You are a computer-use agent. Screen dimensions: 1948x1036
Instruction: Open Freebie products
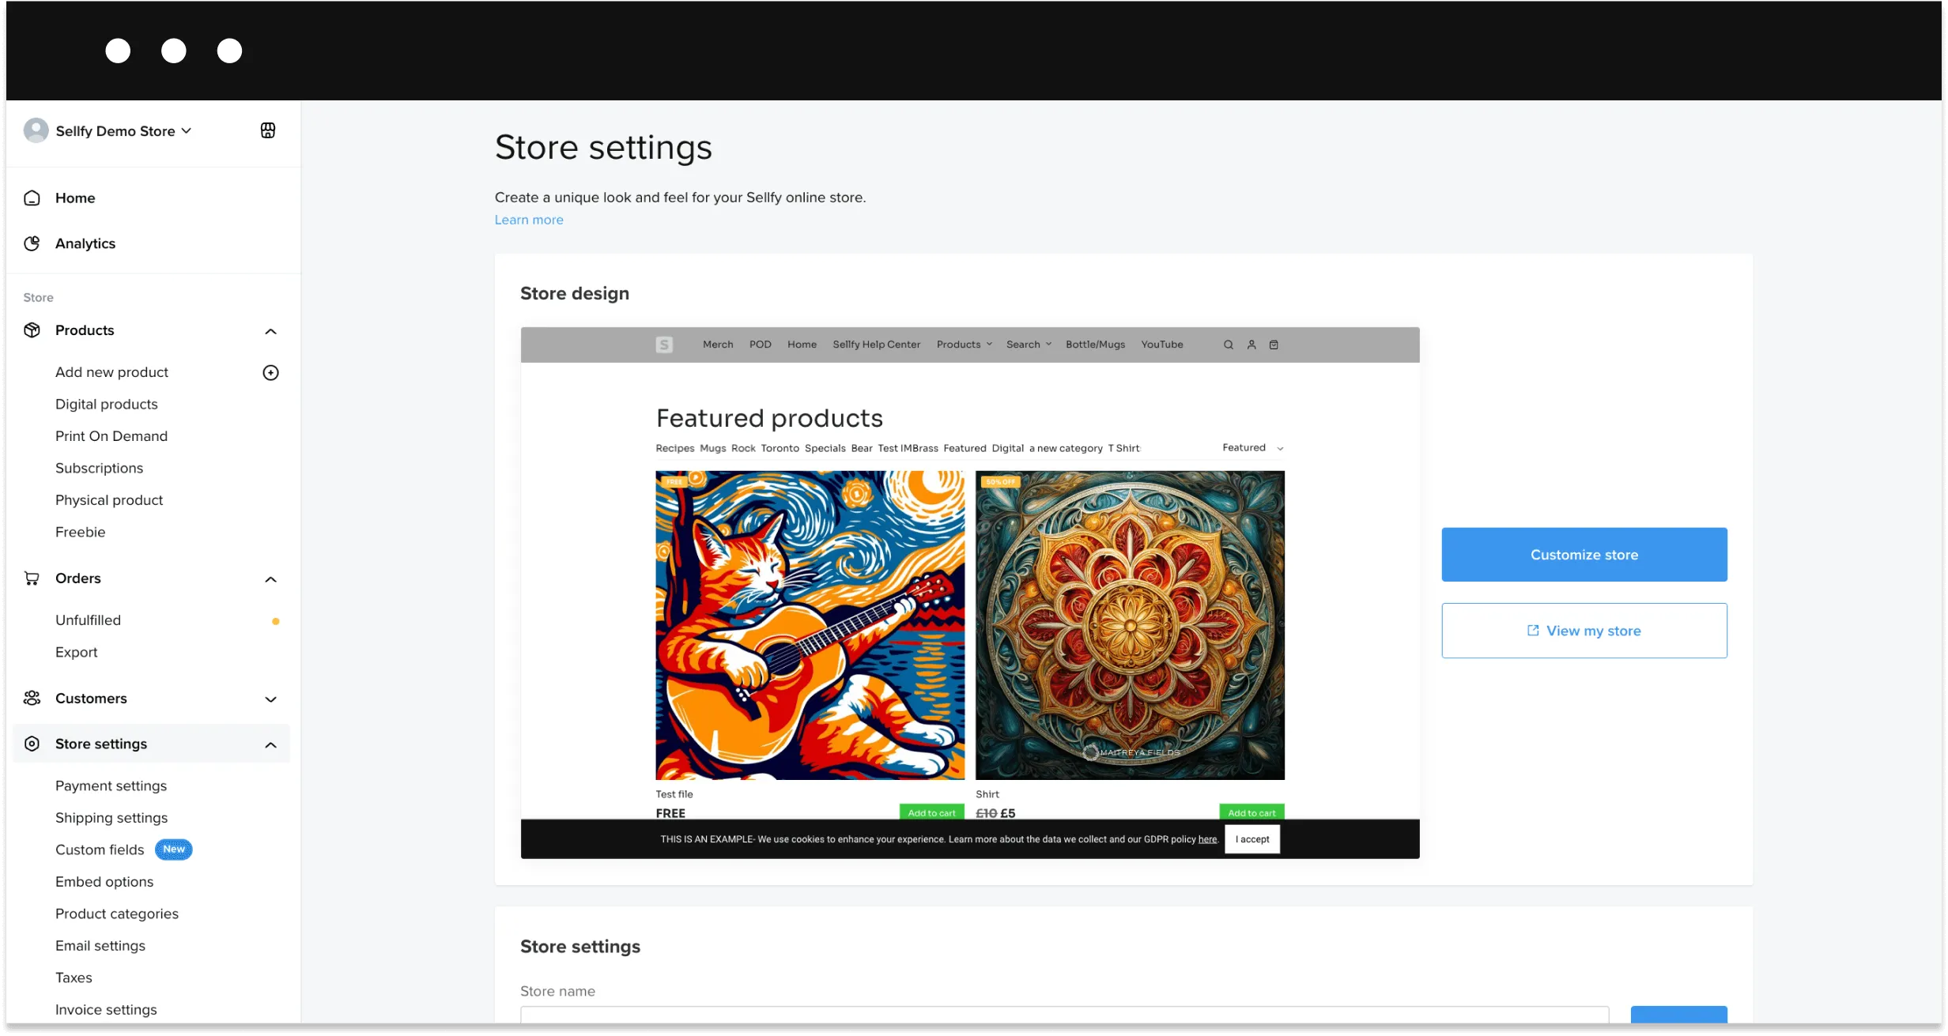point(80,532)
